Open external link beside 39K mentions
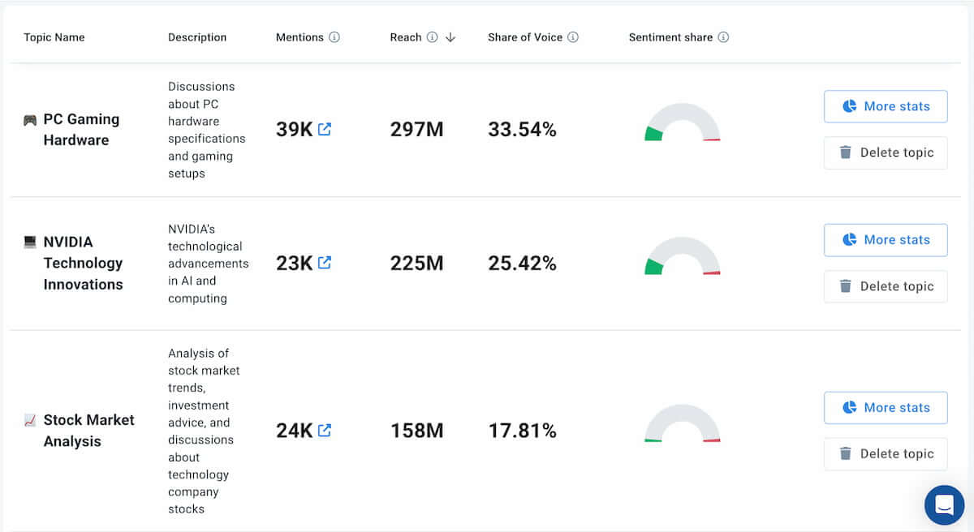This screenshot has width=974, height=532. pos(325,127)
